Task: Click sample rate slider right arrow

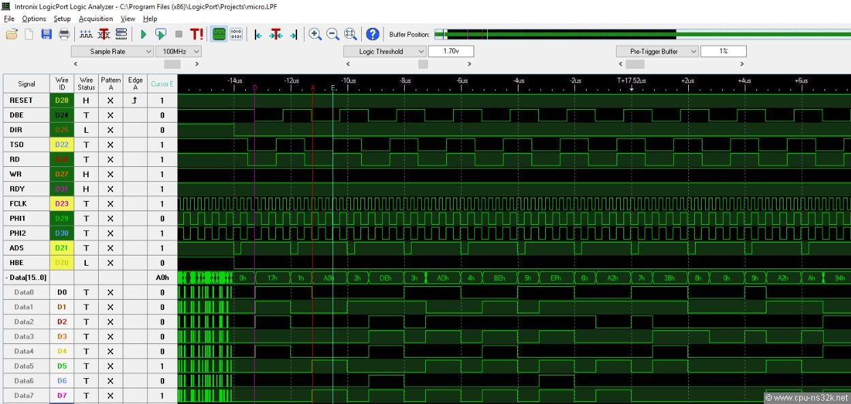Action: [197, 64]
